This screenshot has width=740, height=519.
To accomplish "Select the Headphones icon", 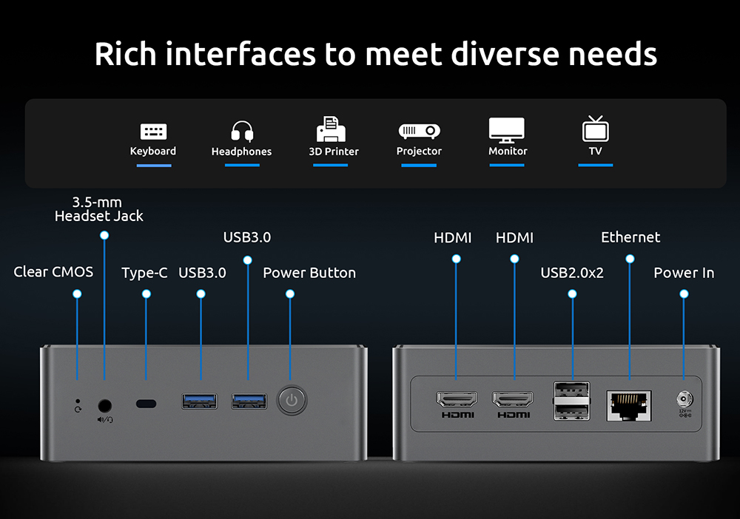I will point(242,132).
